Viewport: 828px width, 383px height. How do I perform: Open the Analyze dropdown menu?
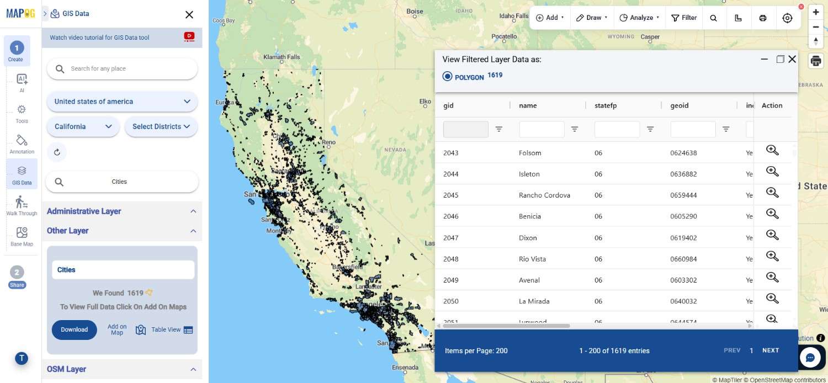pos(640,18)
